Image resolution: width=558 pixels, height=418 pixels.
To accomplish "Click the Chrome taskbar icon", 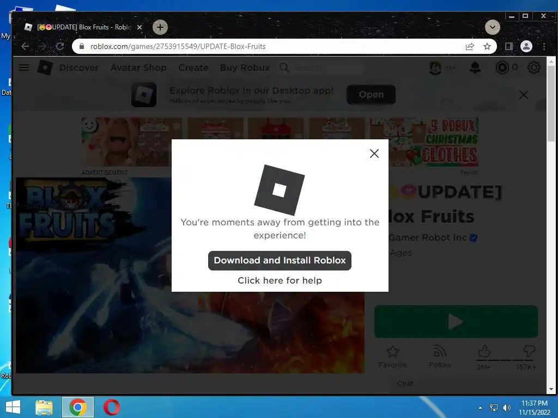I will point(78,407).
